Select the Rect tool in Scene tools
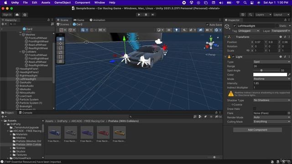Screen dimensions: 292x164 point(61,57)
